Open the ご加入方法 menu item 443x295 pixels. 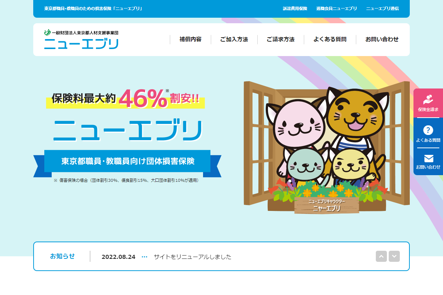(x=234, y=39)
